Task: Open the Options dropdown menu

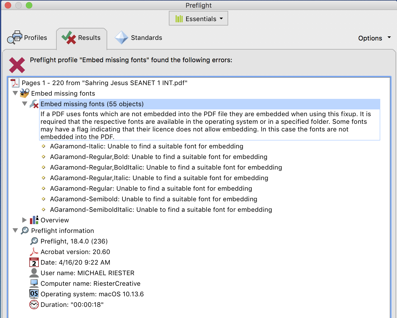Action: tap(374, 38)
